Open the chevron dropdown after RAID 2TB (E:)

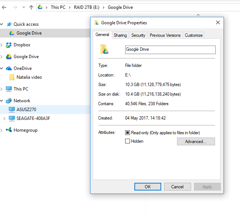[x=104, y=7]
